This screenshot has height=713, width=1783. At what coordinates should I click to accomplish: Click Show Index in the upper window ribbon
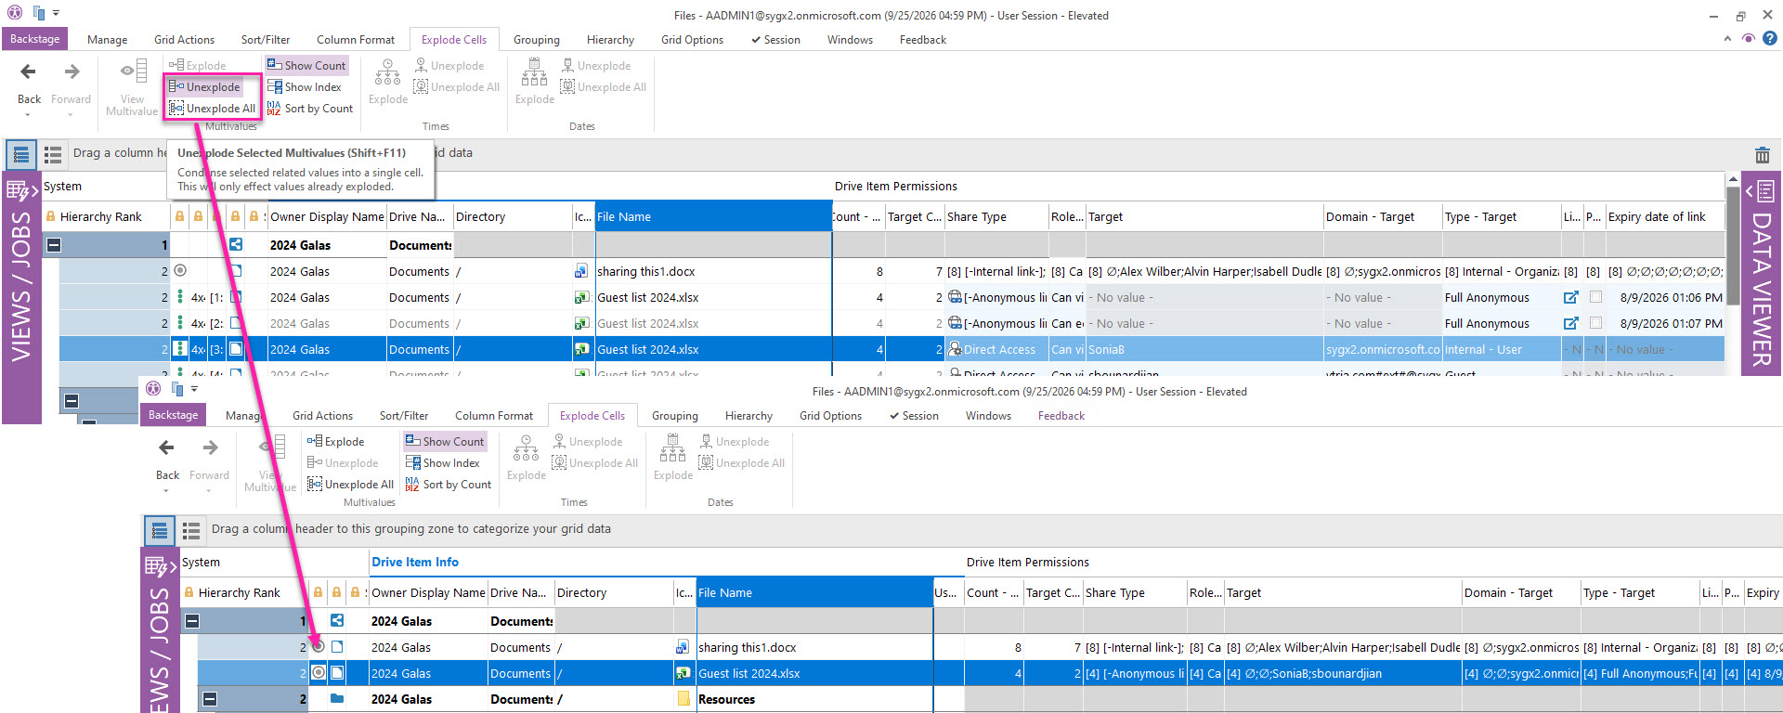coord(305,87)
